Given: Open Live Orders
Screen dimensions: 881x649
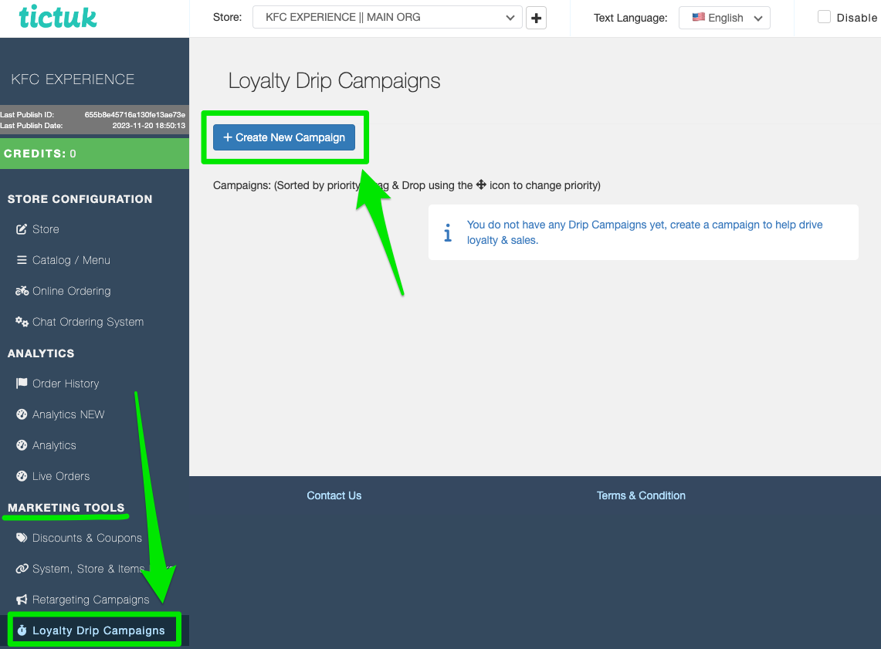Looking at the screenshot, I should [61, 476].
